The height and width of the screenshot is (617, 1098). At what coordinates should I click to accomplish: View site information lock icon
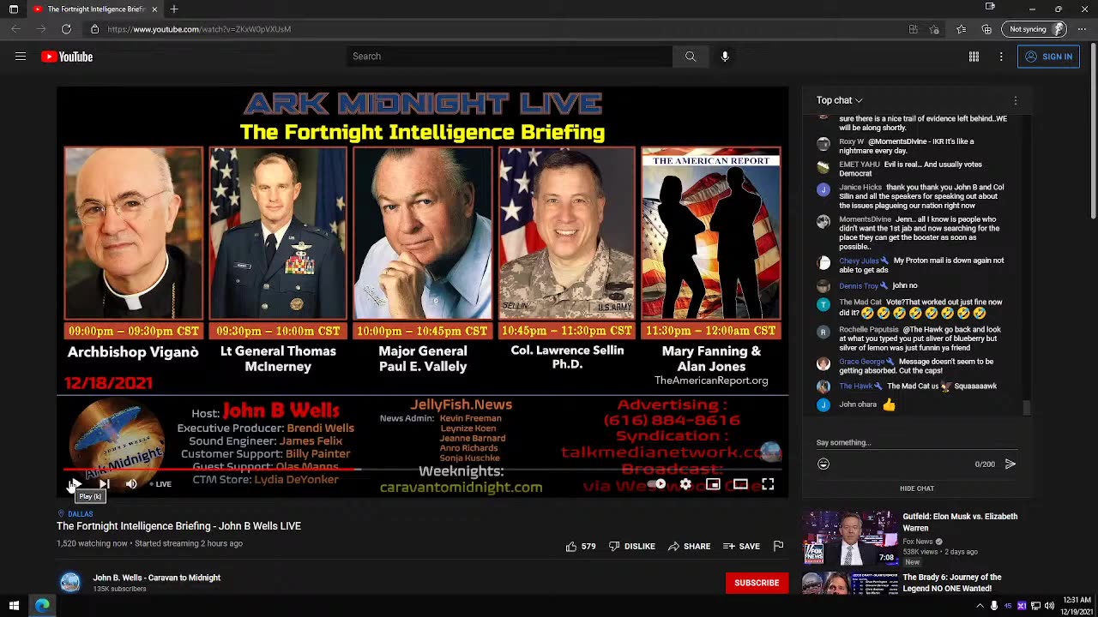pos(95,29)
